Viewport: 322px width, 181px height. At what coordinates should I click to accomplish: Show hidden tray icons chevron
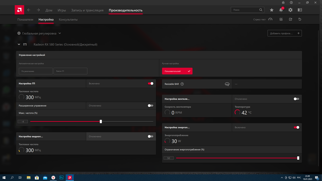(282, 178)
